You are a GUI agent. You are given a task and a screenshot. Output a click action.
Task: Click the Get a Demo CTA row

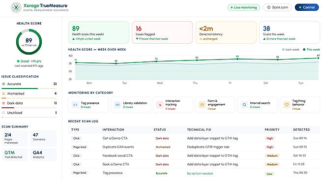pos(194,138)
